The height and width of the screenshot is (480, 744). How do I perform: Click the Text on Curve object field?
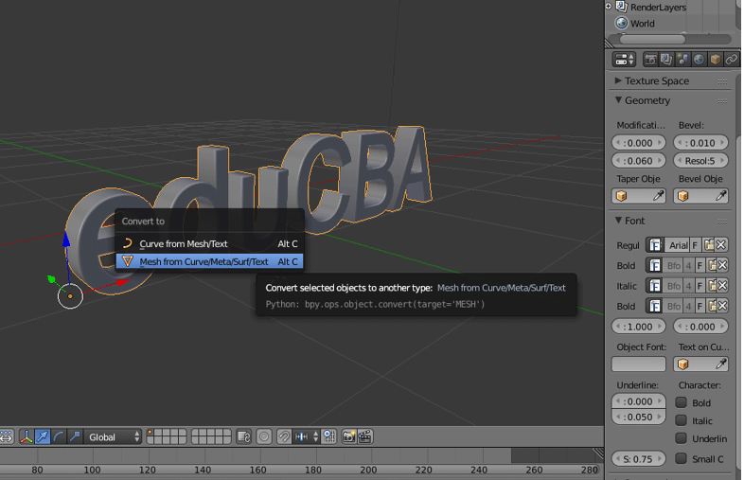700,364
